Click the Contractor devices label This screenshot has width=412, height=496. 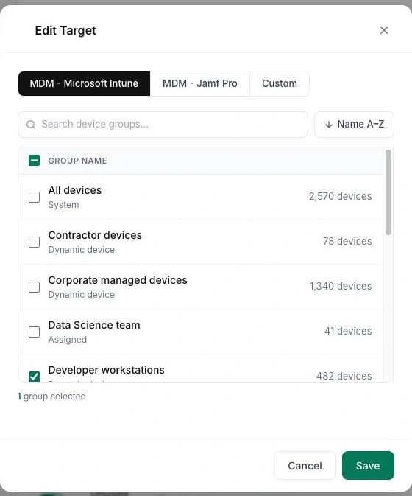(x=95, y=235)
